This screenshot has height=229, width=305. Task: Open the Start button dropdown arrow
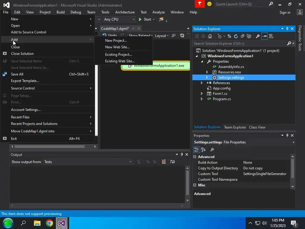[x=154, y=19]
